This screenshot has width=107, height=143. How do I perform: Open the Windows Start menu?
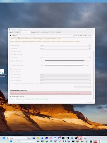point(4,138)
